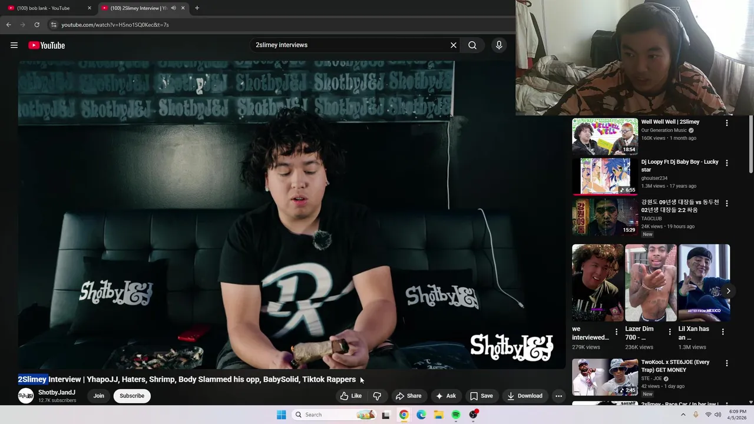This screenshot has width=754, height=424.
Task: Join the ShotbyJandJ channel membership
Action: coord(98,396)
